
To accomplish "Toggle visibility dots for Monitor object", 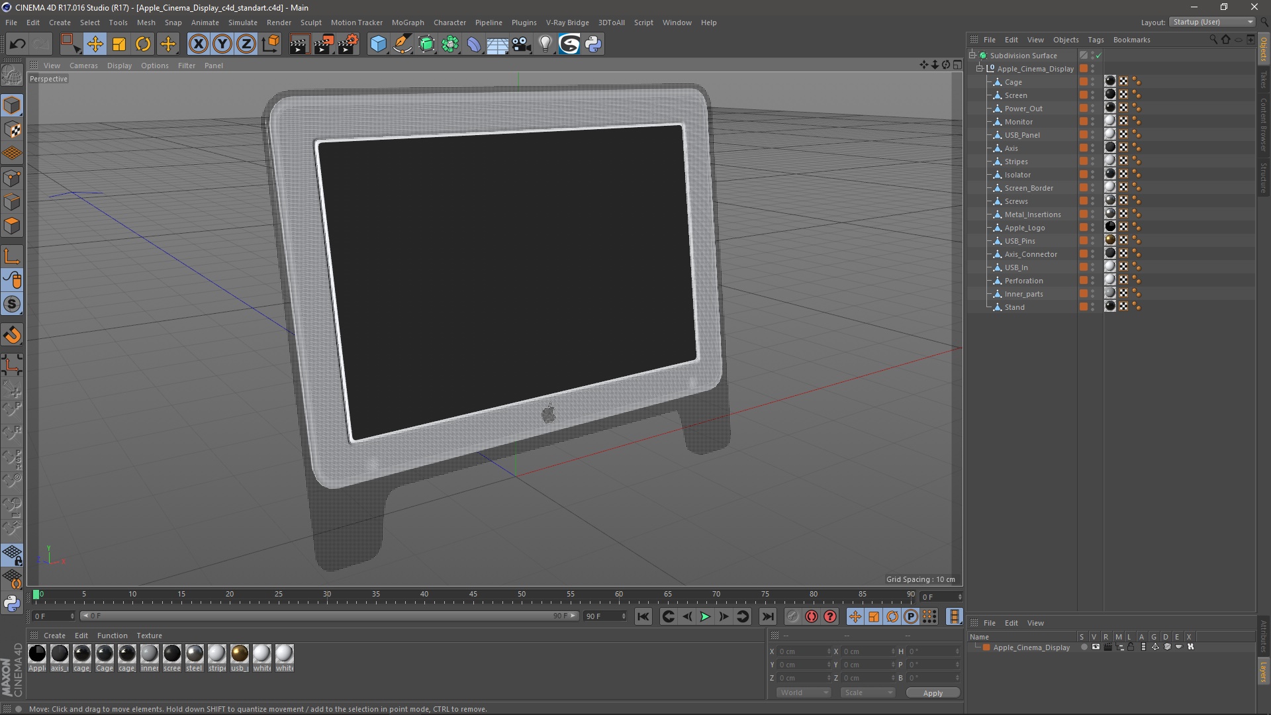I will click(x=1093, y=122).
